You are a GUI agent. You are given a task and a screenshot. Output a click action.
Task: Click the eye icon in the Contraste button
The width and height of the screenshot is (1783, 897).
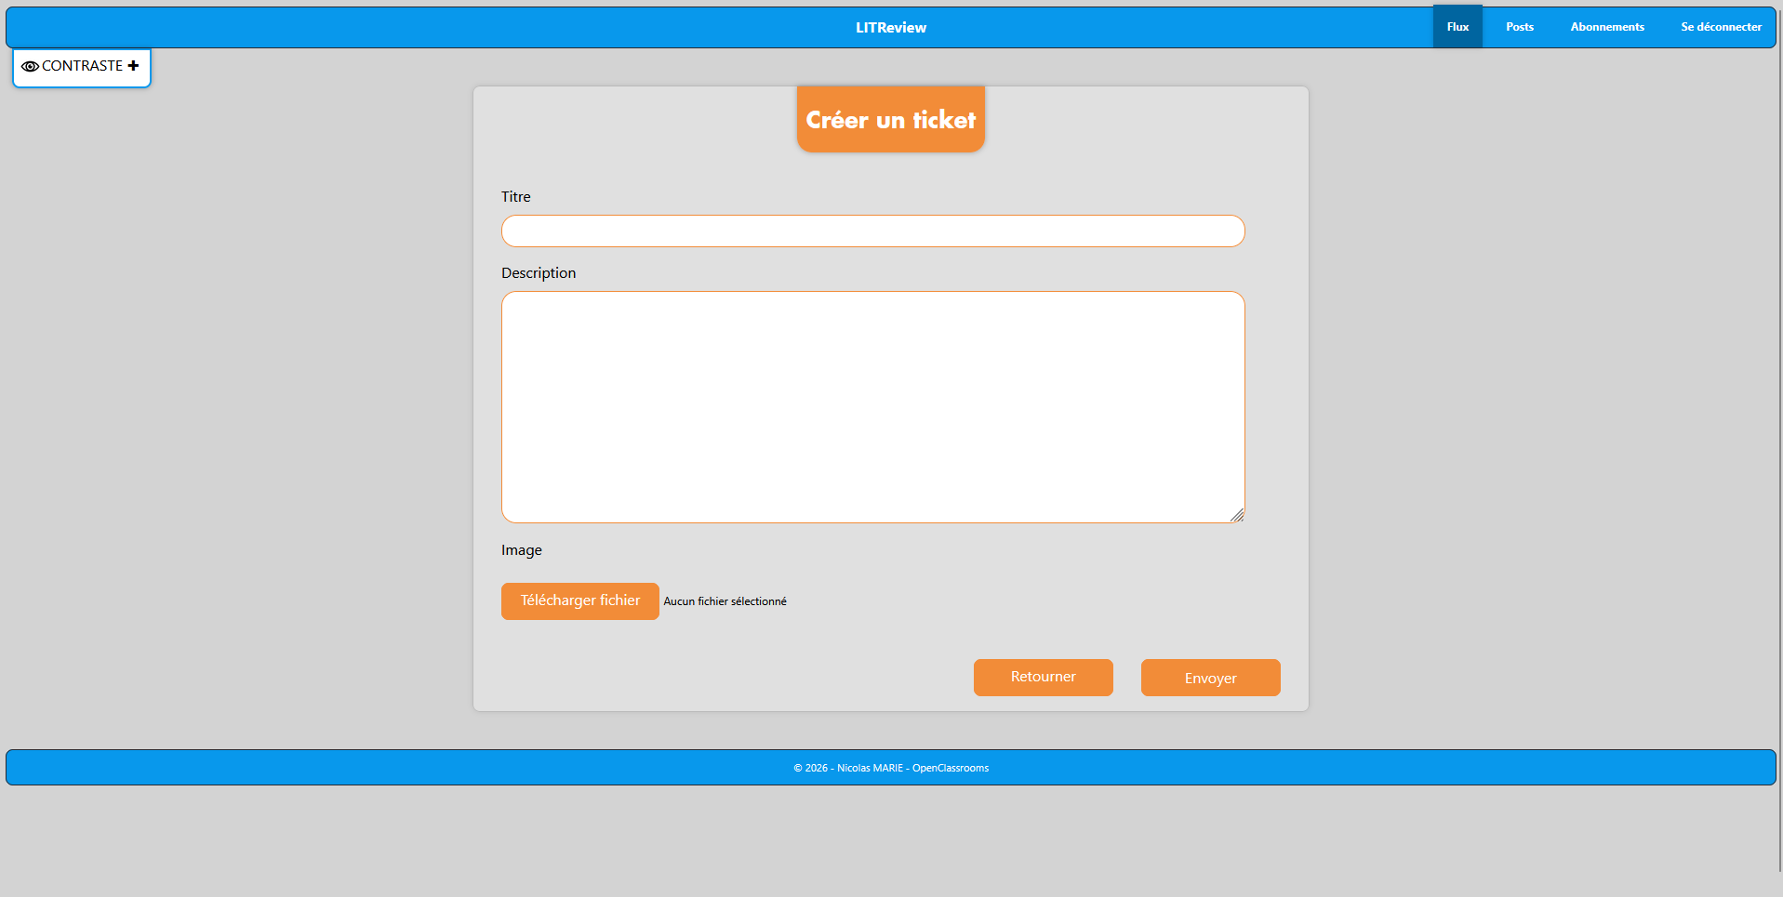pyautogui.click(x=30, y=67)
